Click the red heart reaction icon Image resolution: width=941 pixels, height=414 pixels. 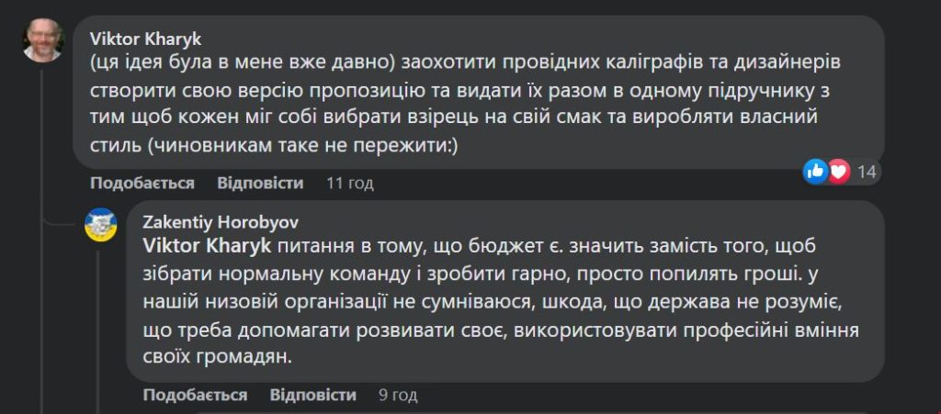838,173
